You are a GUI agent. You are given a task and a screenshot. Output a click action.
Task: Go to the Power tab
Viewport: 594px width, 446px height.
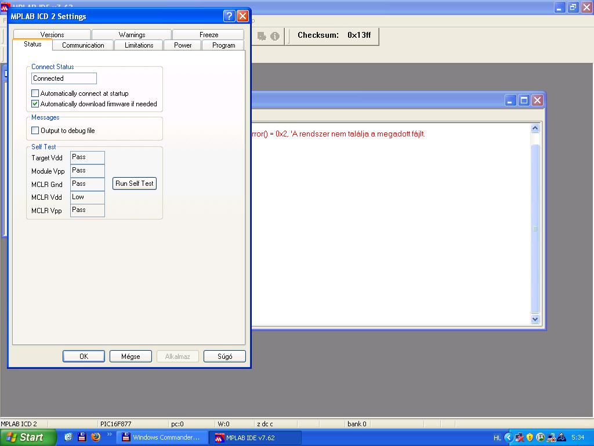tap(183, 45)
